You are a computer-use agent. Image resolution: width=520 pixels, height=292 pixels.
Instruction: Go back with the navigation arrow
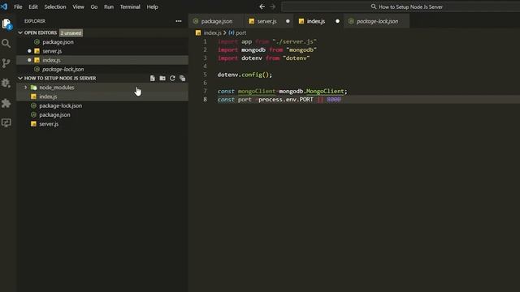pyautogui.click(x=262, y=6)
